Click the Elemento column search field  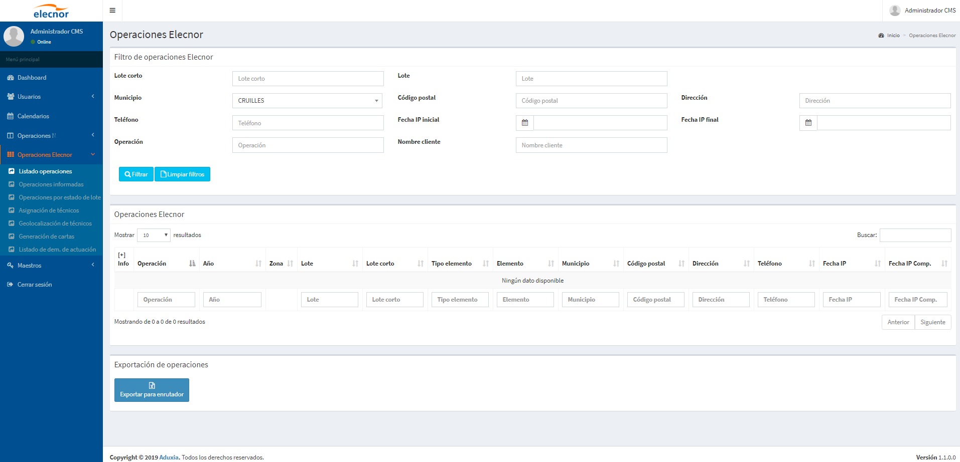[525, 300]
